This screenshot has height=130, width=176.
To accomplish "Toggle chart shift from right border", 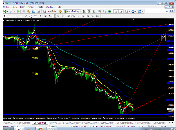I will [x=121, y=11].
